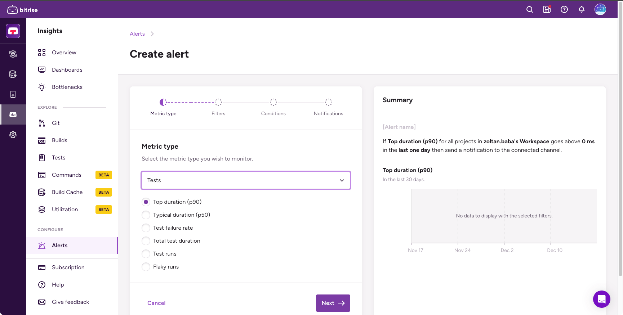This screenshot has width=623, height=315.
Task: Go to Build Cache in sidebar
Action: pos(67,192)
